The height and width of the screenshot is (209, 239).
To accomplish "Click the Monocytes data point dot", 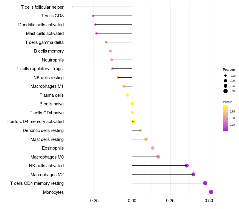I will click(x=211, y=192).
